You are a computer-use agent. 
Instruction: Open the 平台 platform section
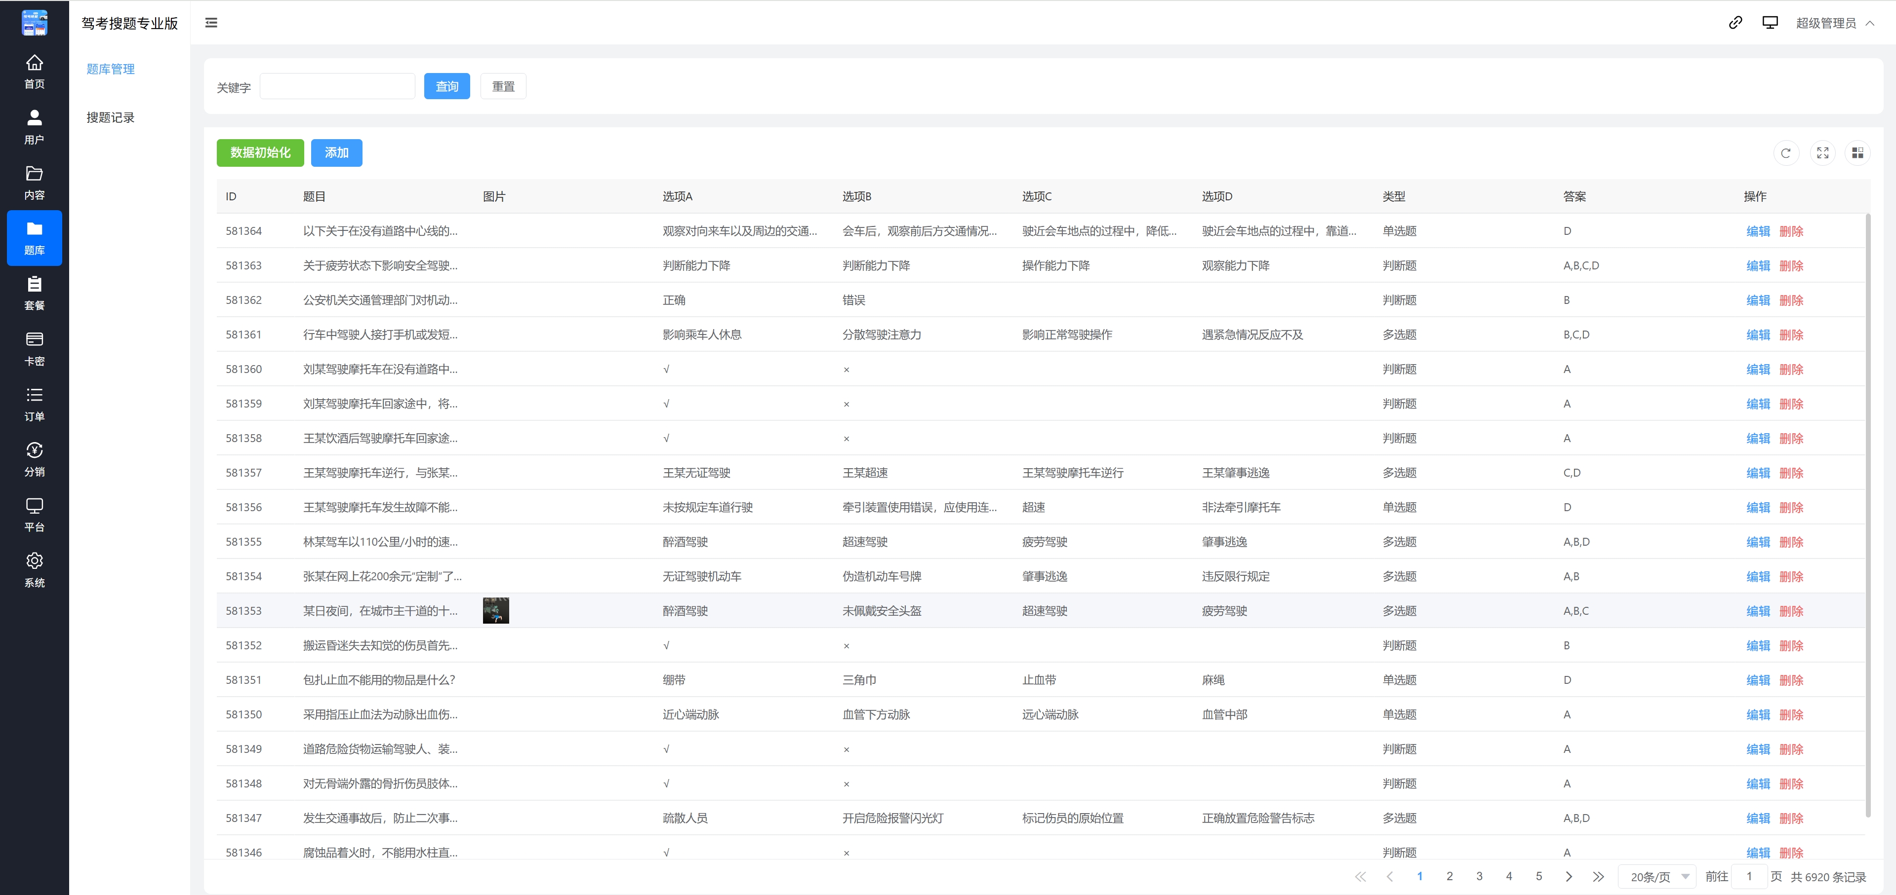34,515
